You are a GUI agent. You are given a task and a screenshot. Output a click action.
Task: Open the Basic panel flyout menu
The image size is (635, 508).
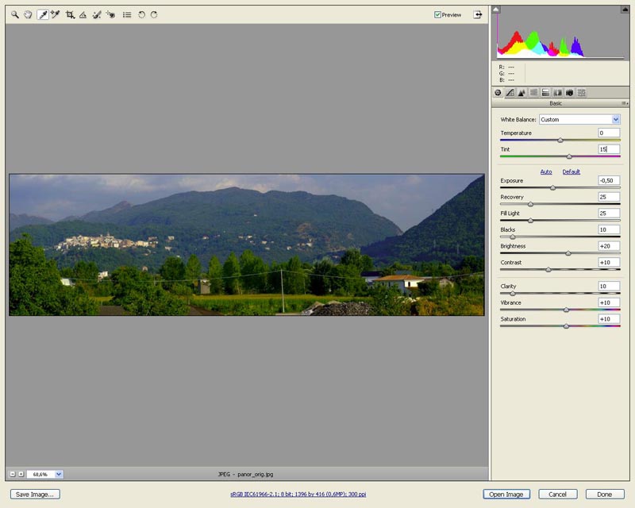pyautogui.click(x=623, y=102)
